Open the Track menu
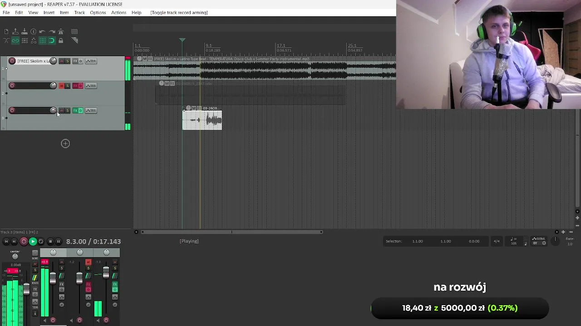The width and height of the screenshot is (581, 326). click(79, 13)
